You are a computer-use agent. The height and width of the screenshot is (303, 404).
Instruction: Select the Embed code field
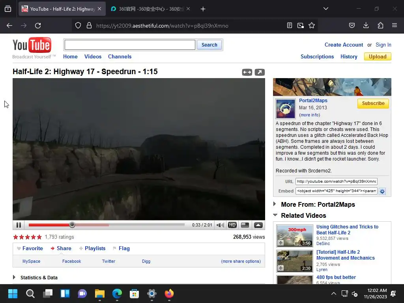tap(336, 191)
